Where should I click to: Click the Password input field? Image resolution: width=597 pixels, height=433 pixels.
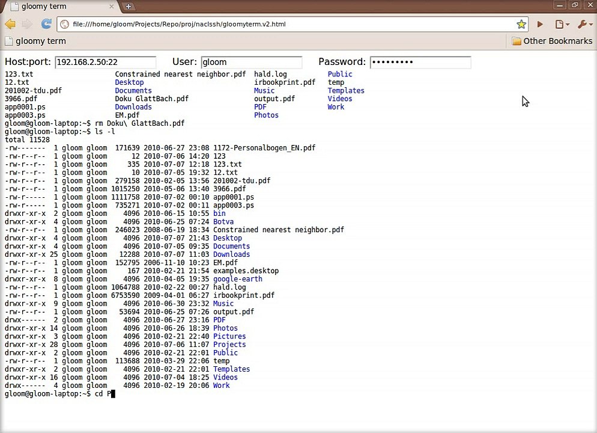(420, 62)
